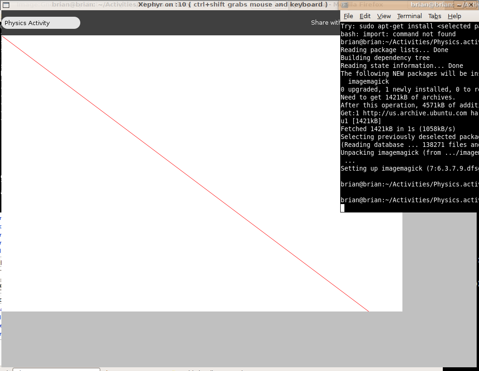Open the terminal File menu
The image size is (479, 371).
[x=348, y=16]
